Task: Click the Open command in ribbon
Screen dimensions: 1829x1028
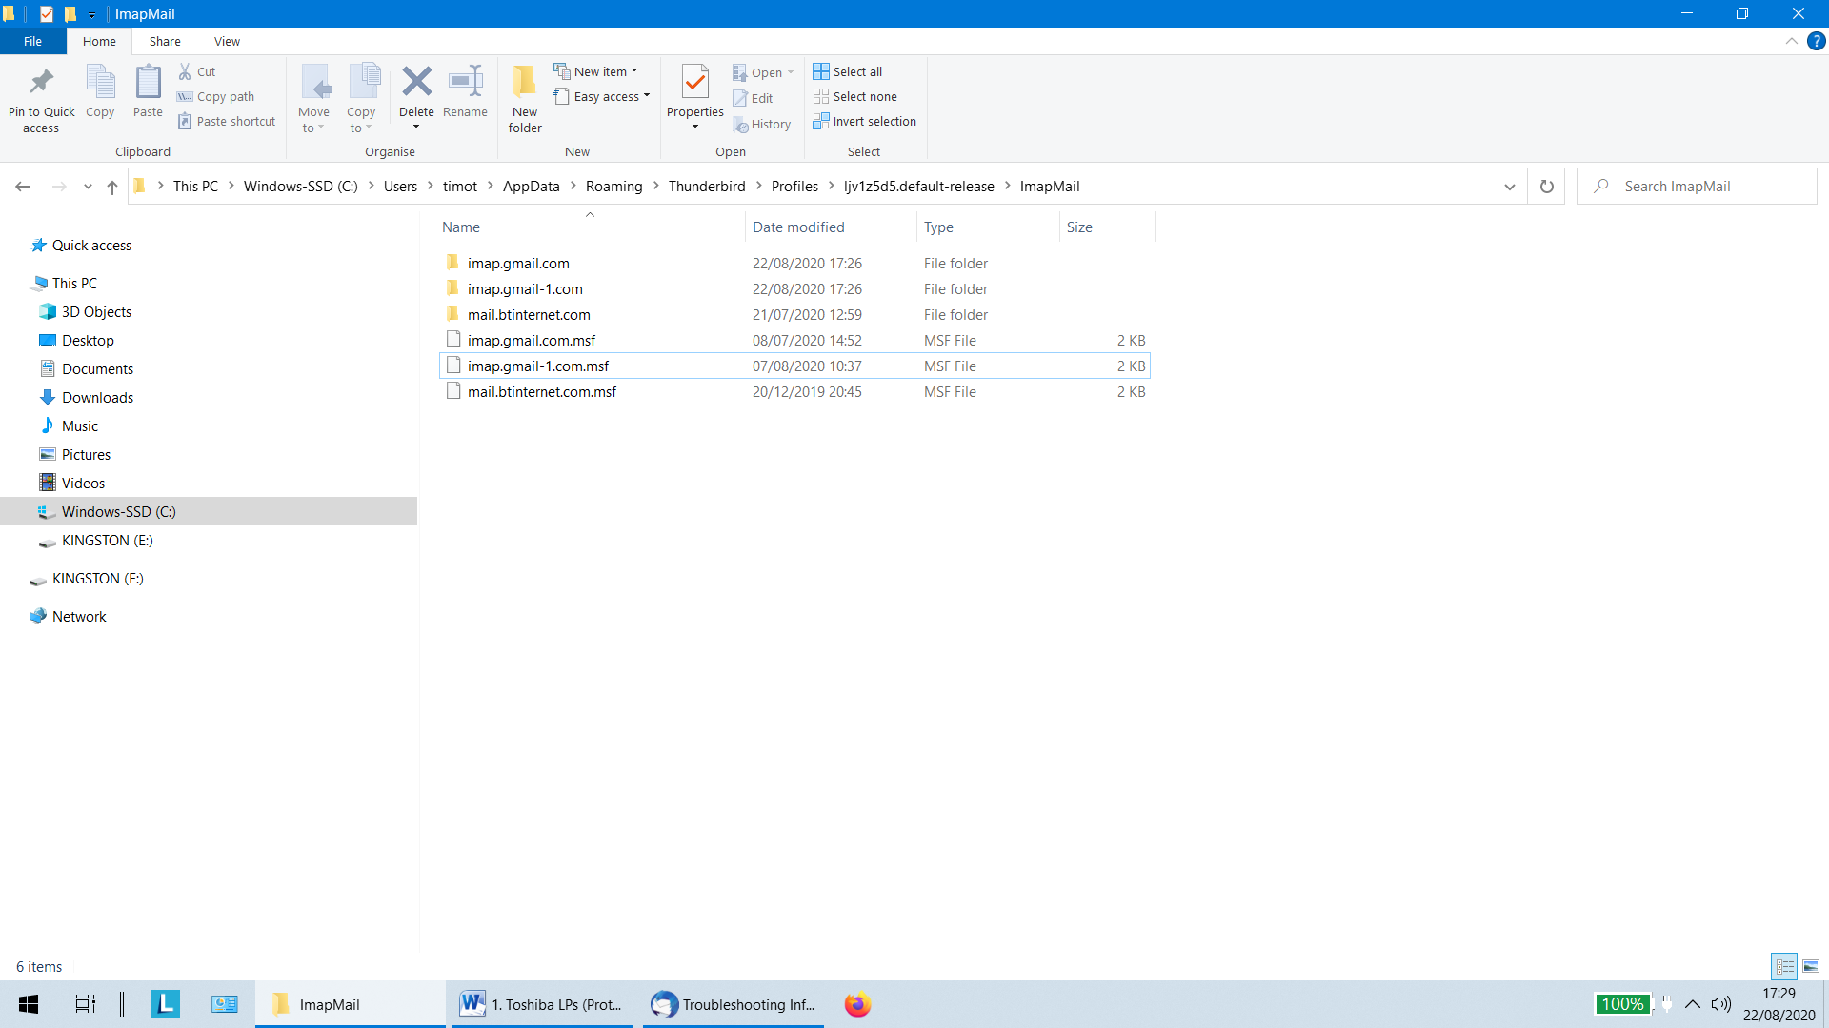Action: click(x=763, y=72)
